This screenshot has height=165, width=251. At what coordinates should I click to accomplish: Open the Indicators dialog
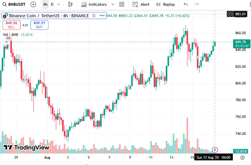coord(94,4)
